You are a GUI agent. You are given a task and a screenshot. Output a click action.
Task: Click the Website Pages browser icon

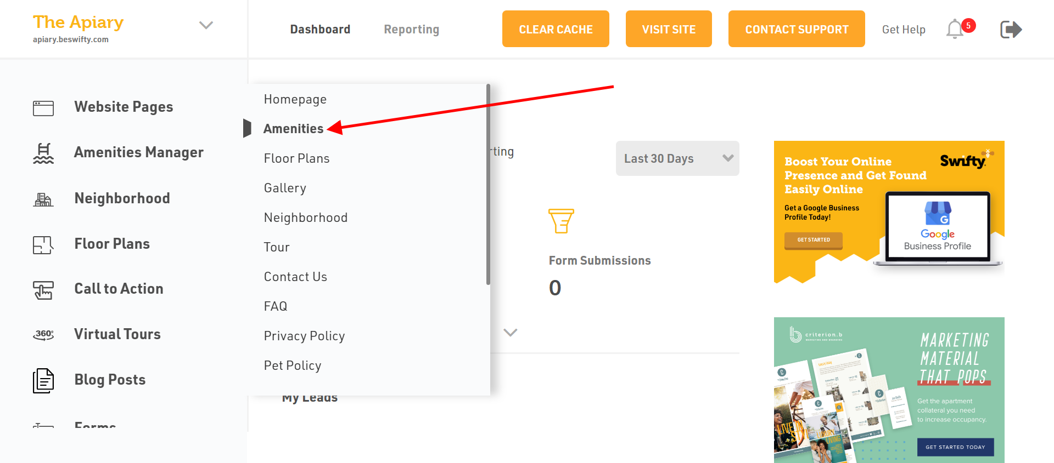(43, 108)
